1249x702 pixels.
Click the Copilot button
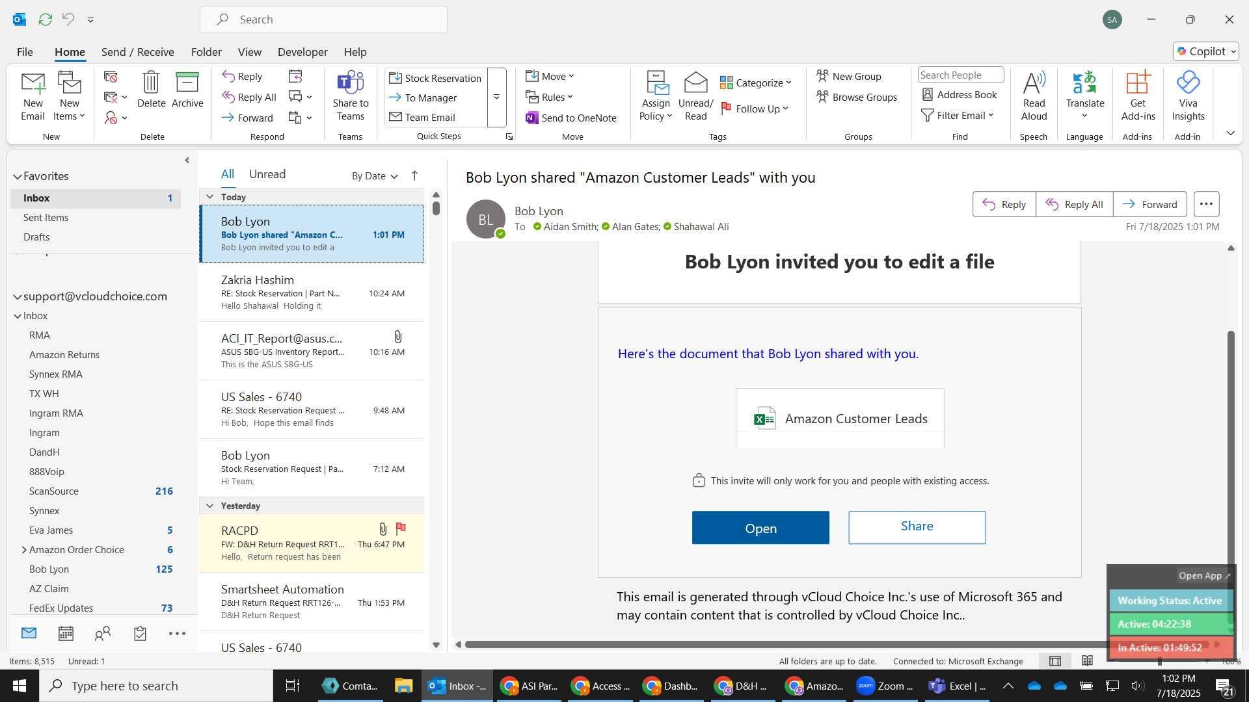1205,51
